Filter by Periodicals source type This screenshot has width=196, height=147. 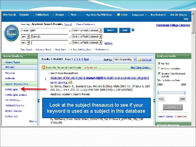pyautogui.click(x=10, y=73)
